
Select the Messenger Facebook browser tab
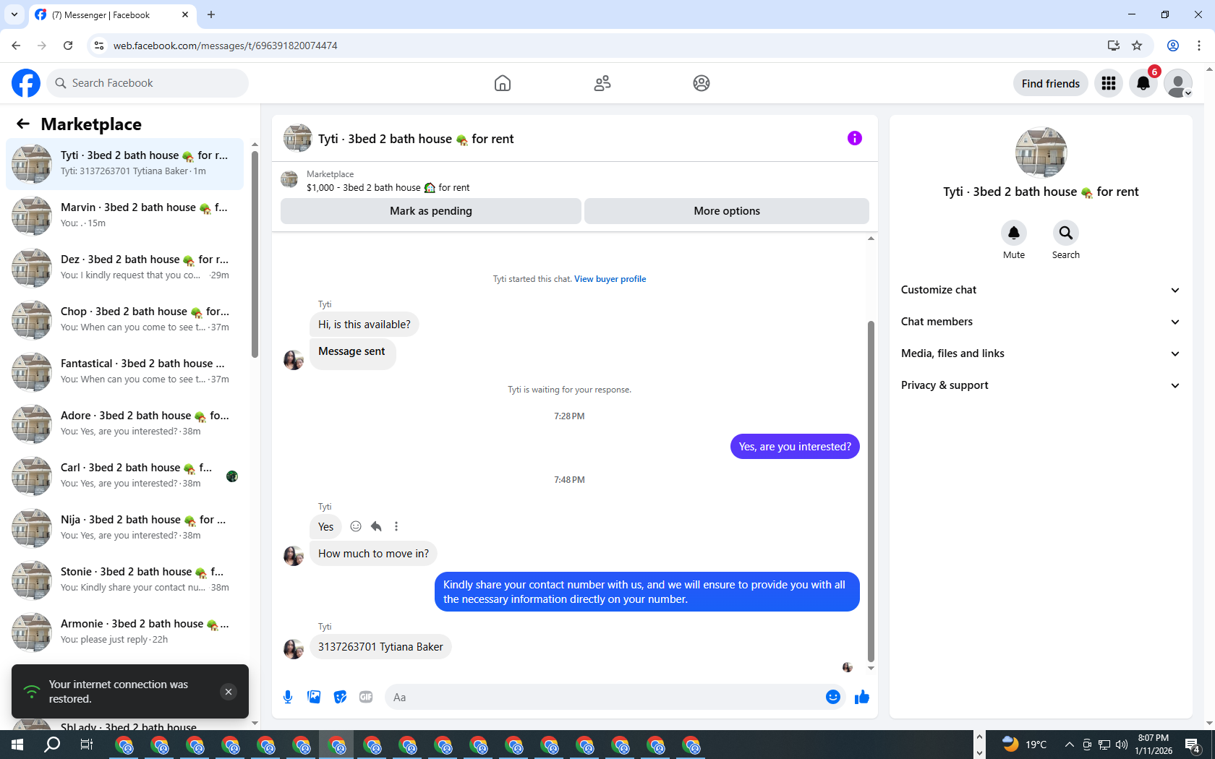[112, 15]
